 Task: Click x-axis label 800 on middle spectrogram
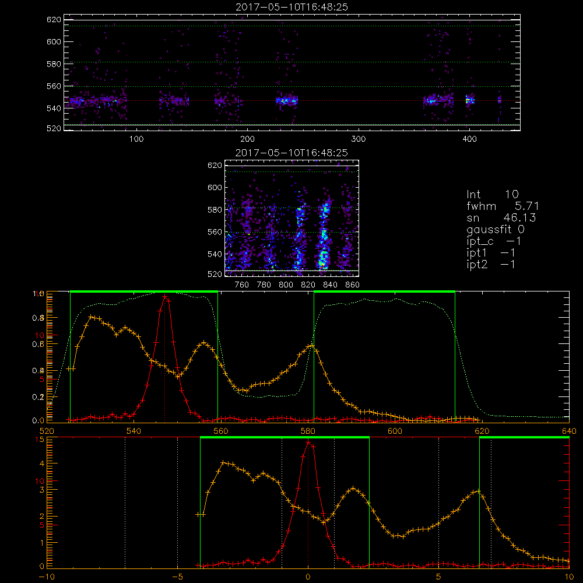pos(286,285)
